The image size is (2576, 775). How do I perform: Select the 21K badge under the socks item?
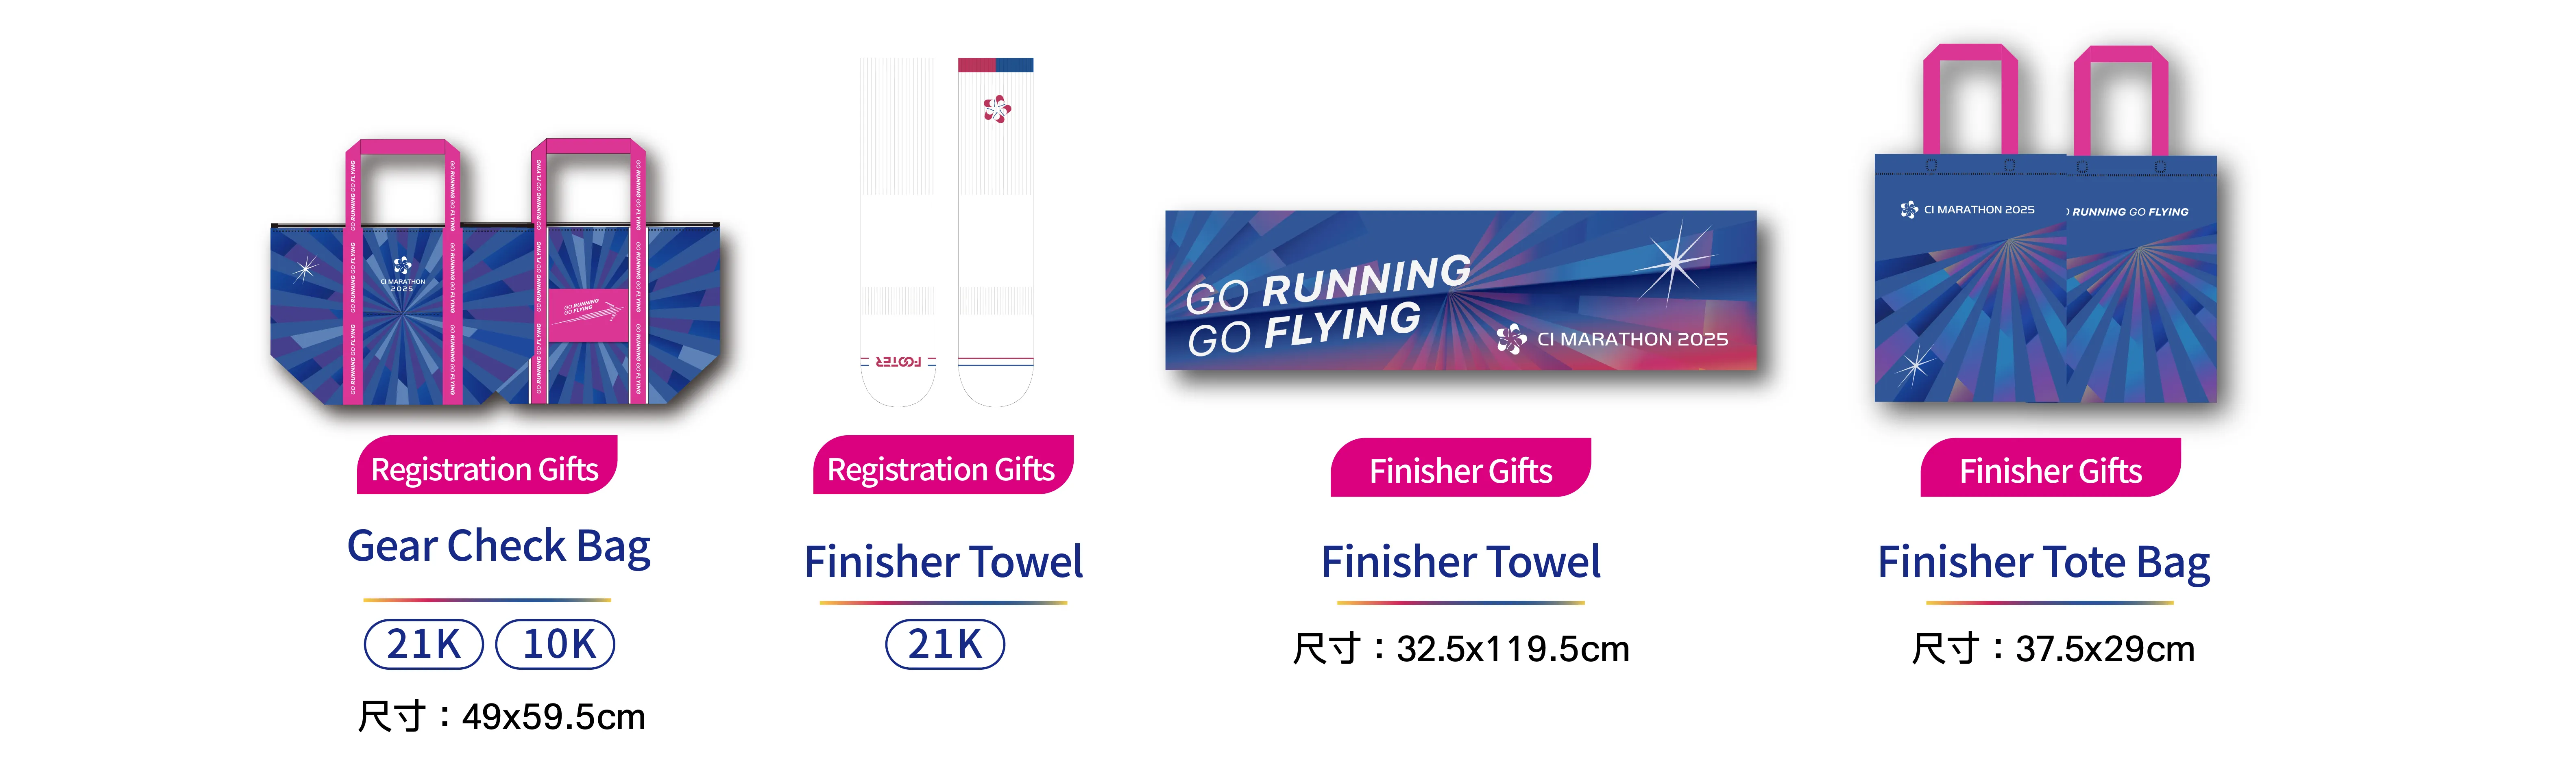pos(945,644)
